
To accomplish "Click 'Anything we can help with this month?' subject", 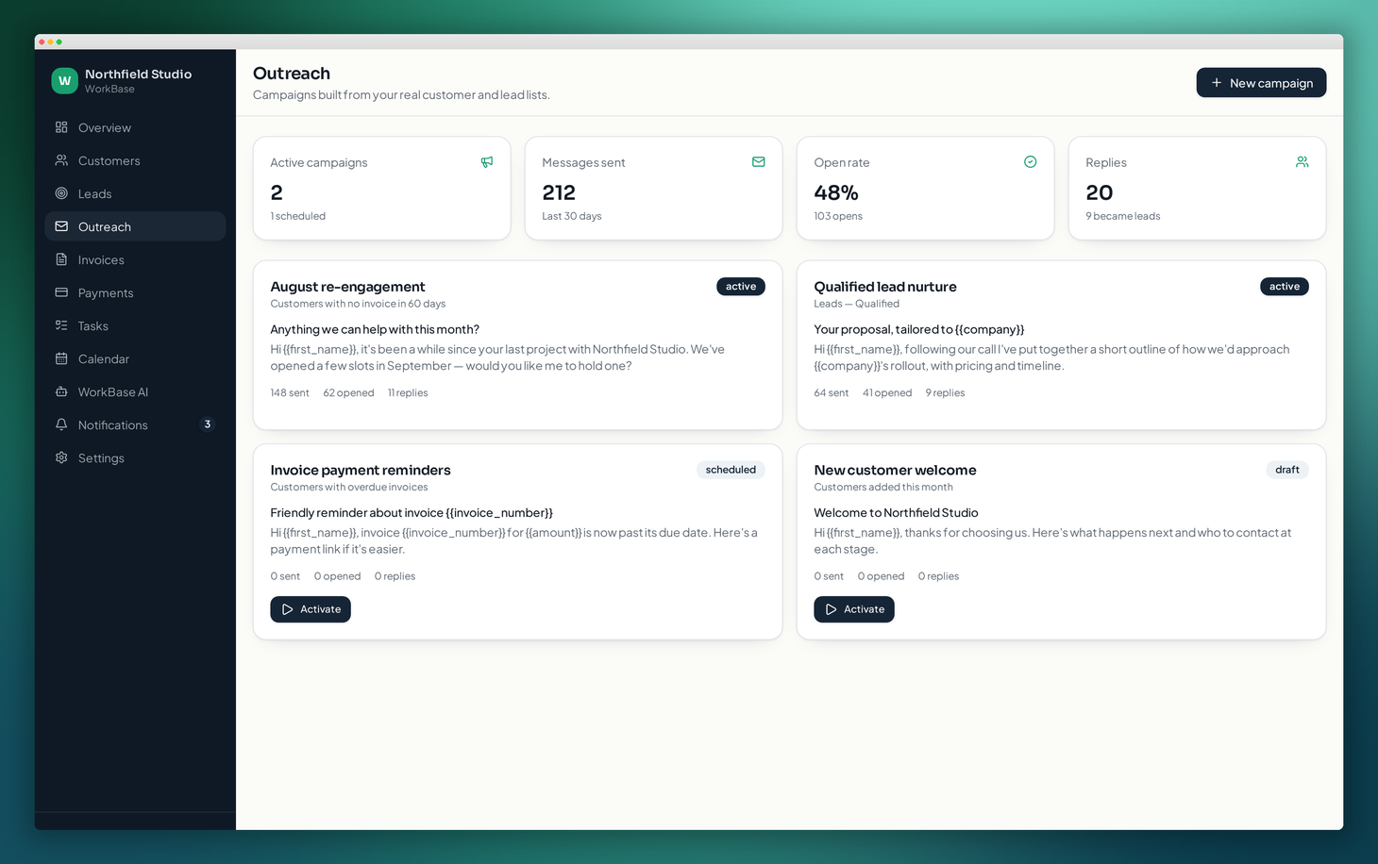I will tap(375, 329).
